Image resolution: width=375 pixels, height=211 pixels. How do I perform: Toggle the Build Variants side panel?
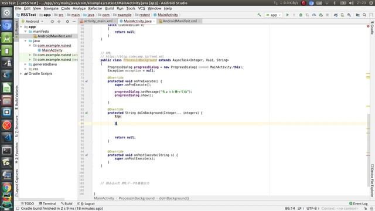(x=16, y=97)
